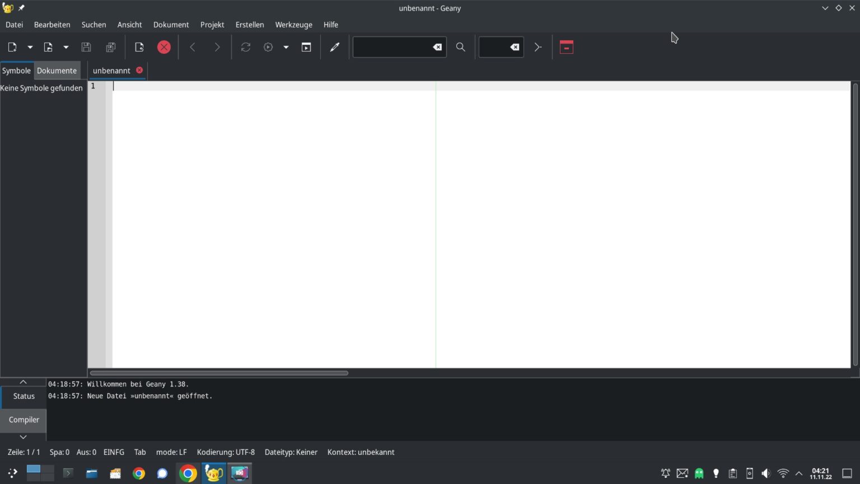The width and height of the screenshot is (860, 484).
Task: Switch to the Dokumente sidebar tab
Action: point(57,71)
